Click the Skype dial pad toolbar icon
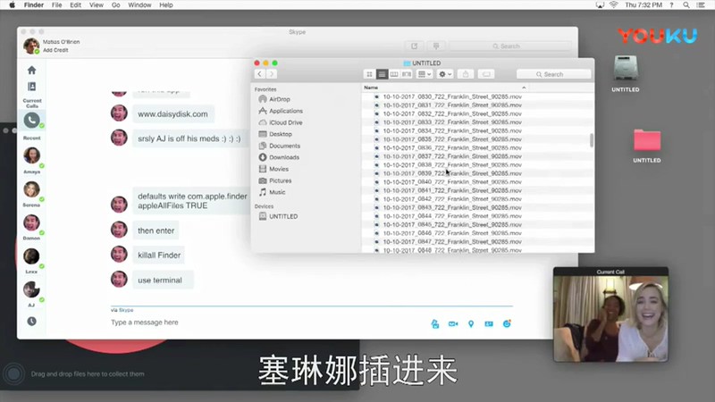Viewport: 715px width, 402px height. (436, 46)
